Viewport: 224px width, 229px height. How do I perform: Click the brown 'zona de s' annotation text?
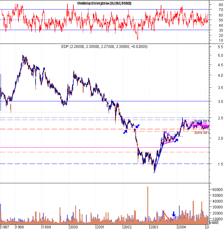pyautogui.click(x=202, y=133)
